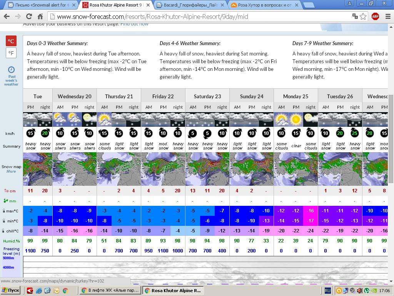Close the Роза Хутор в вопросах tab
Viewport: 394px width, 296px height.
[x=297, y=5]
